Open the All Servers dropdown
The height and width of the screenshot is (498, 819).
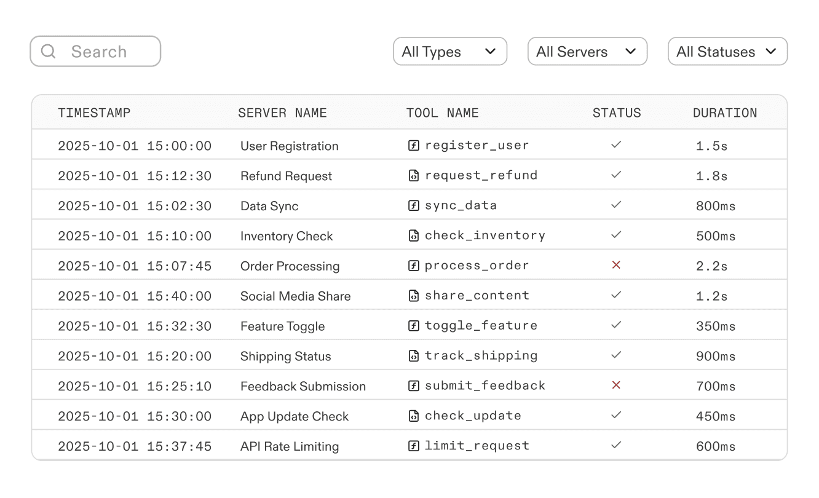(587, 52)
